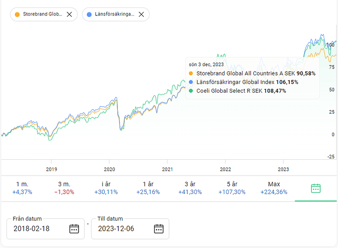Open calendar picker for Till datum
Viewport: 338px width, 248px height.
pyautogui.click(x=159, y=229)
